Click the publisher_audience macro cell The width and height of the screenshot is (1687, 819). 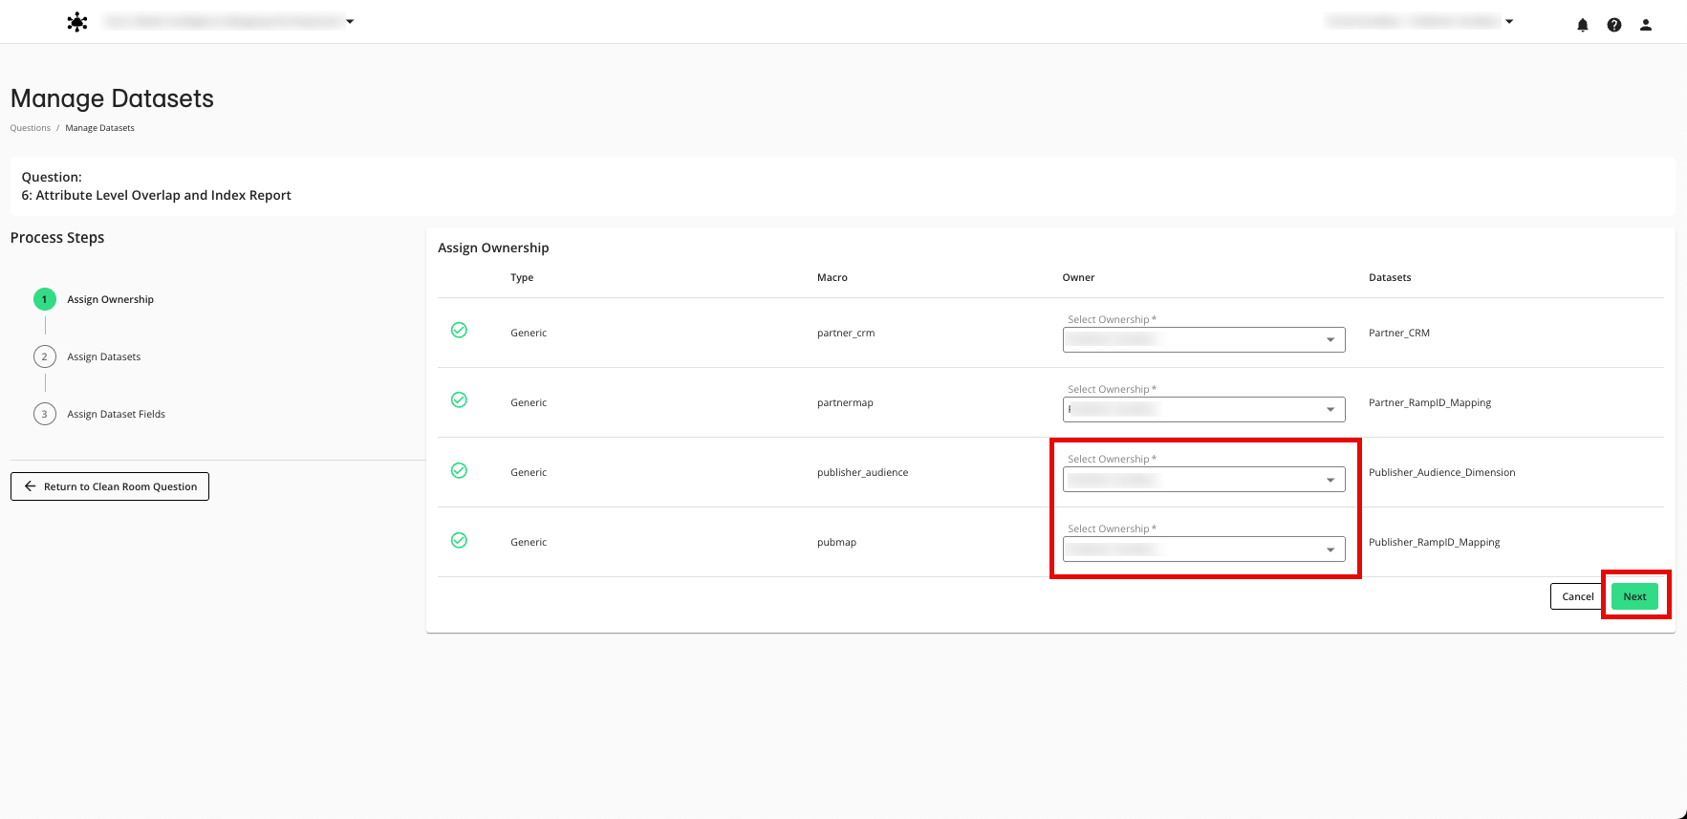[862, 472]
